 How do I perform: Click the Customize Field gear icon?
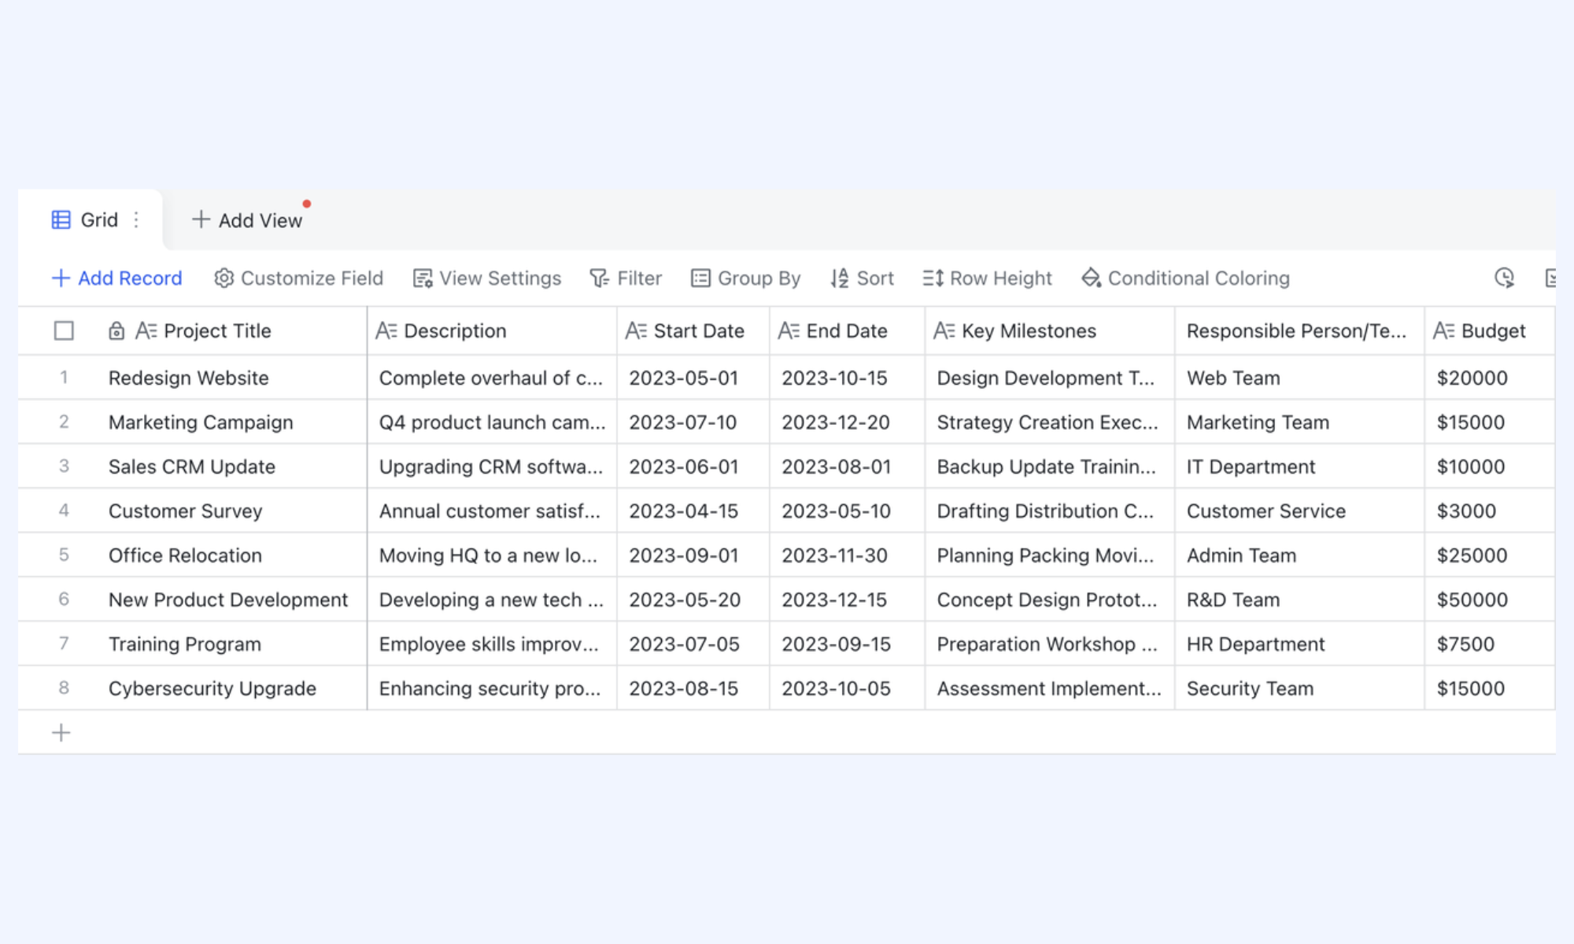pos(224,278)
